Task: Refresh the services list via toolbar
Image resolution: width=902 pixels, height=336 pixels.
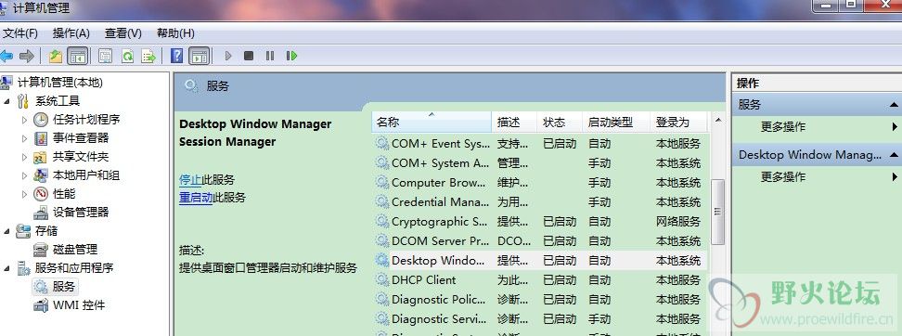Action: (127, 56)
